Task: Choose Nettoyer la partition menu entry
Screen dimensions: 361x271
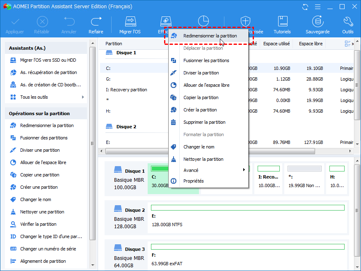Action: pyautogui.click(x=208, y=159)
